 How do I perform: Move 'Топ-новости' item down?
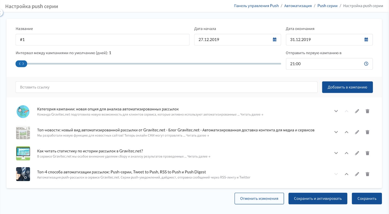tap(336, 132)
